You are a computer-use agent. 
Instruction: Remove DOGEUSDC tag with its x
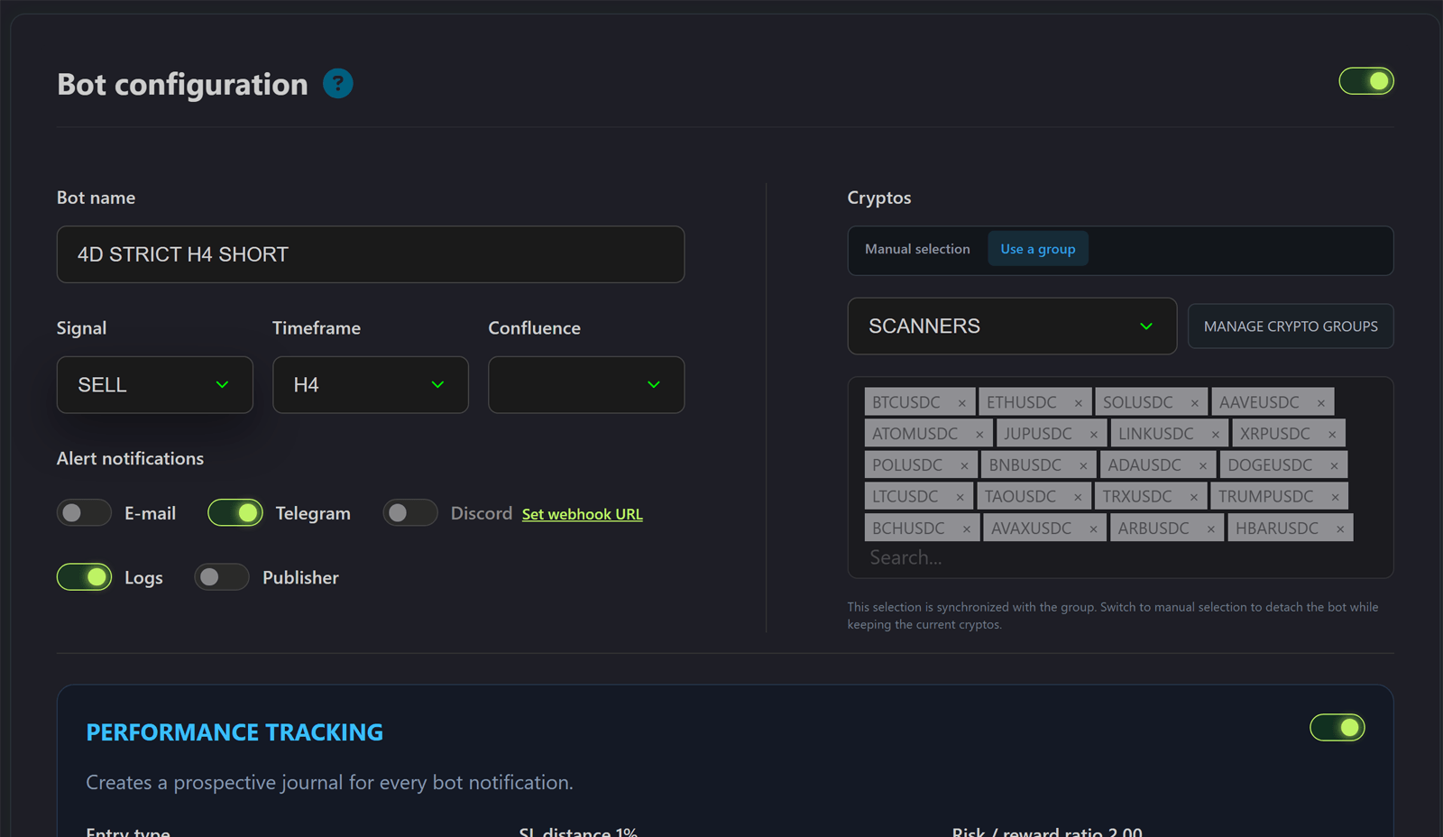[1335, 466]
